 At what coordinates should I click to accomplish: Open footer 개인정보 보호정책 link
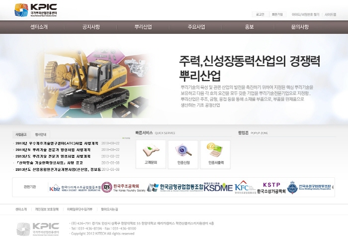click(47, 209)
